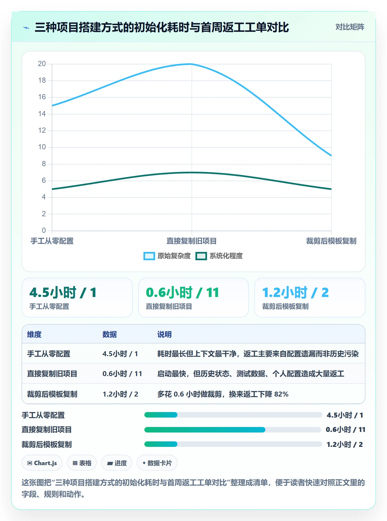
Task: Click the peak of the green 系统化程度 line
Action: [192, 173]
